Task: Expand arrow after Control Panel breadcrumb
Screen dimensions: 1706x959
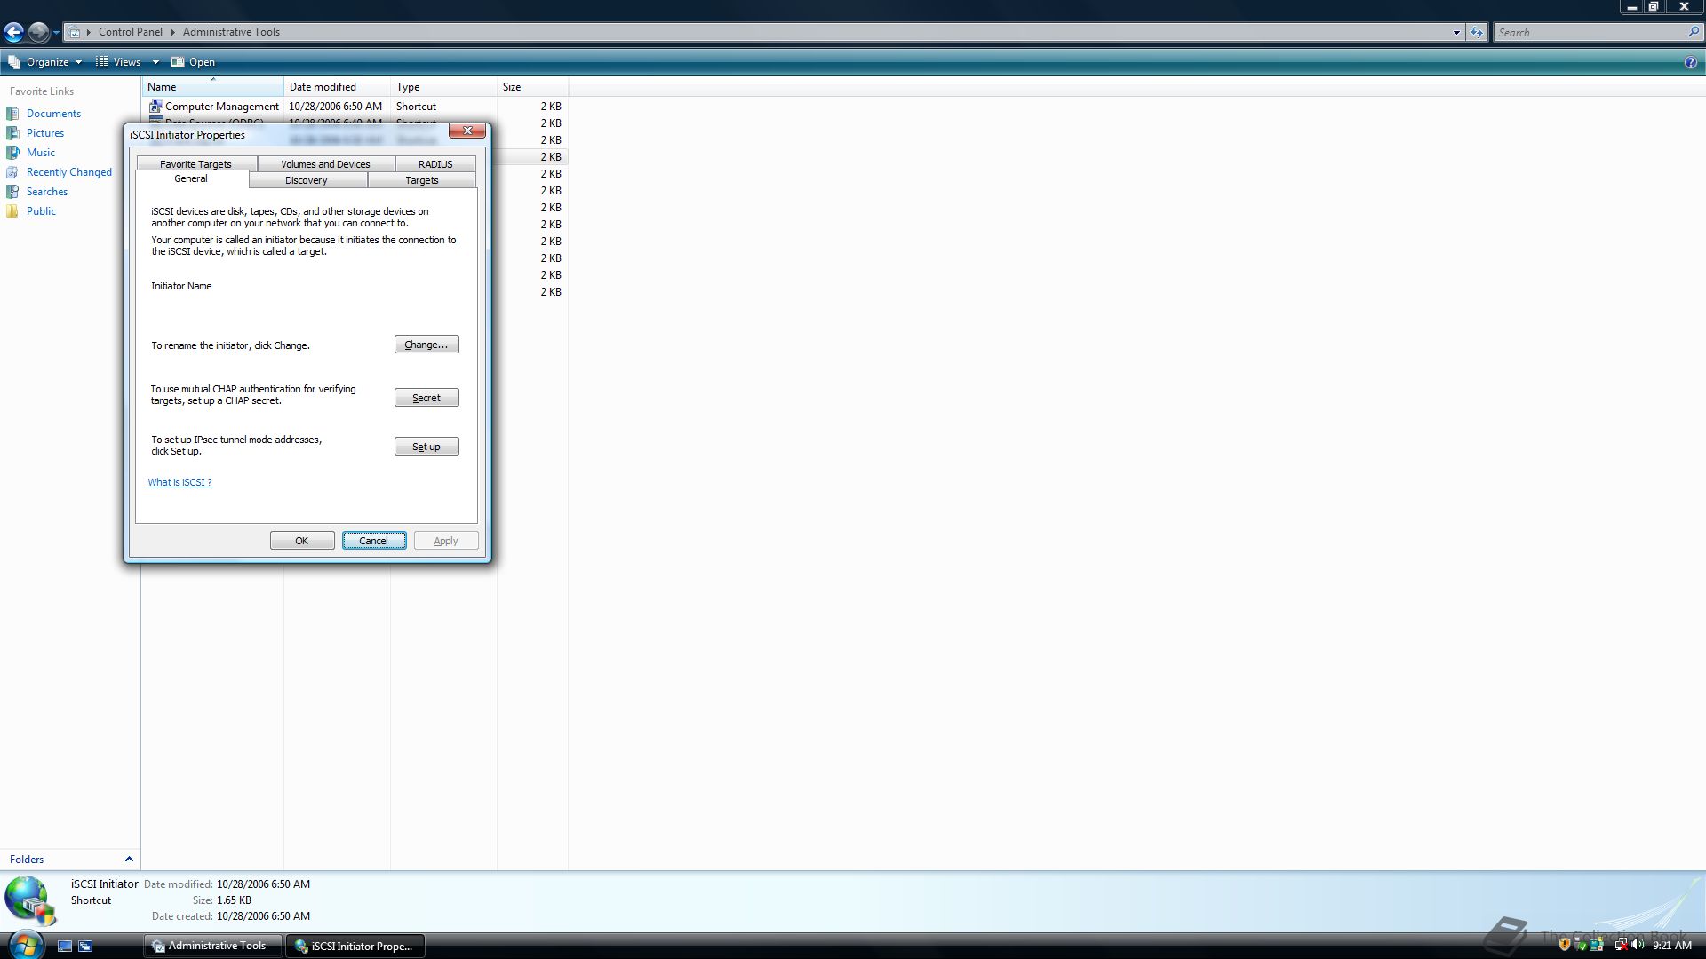Action: pos(173,32)
